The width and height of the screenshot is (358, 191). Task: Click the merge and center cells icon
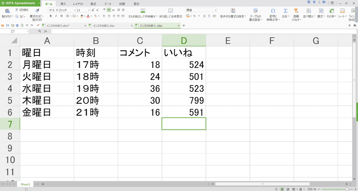pos(143,11)
